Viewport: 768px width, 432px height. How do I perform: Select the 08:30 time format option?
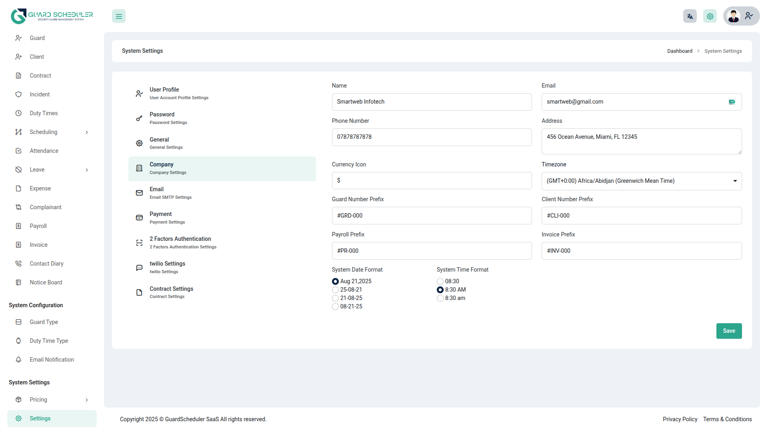pyautogui.click(x=440, y=282)
